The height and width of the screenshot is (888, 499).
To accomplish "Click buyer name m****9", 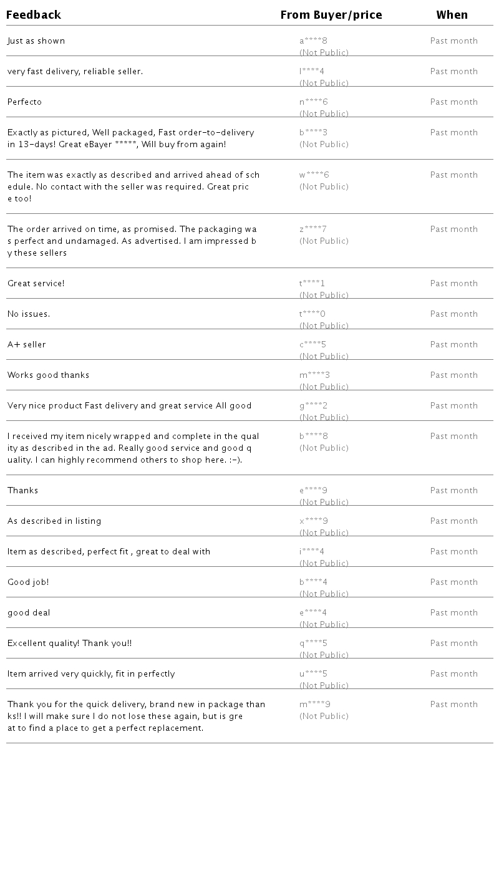I will point(314,705).
